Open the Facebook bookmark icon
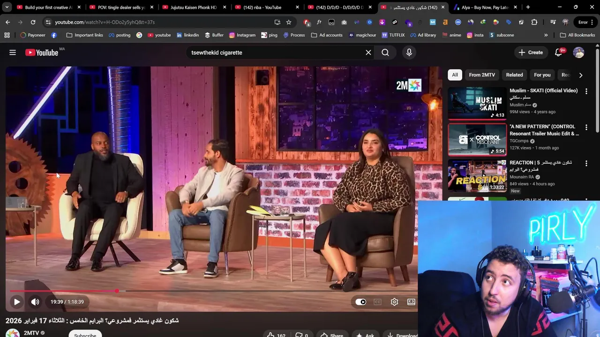The image size is (600, 337). [54, 35]
